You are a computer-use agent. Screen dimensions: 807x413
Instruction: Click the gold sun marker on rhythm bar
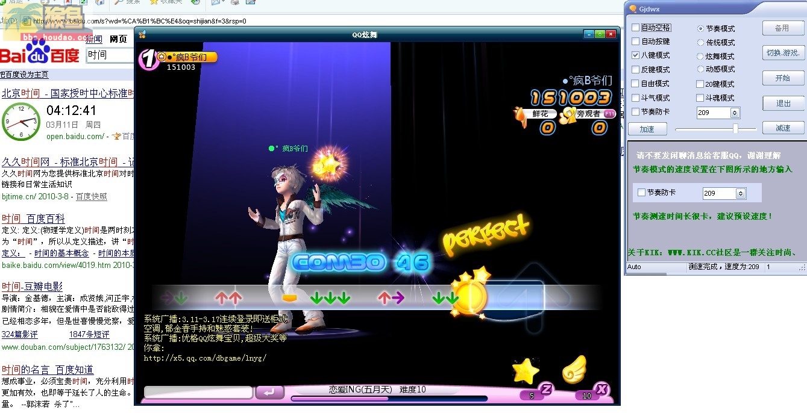[x=469, y=296]
